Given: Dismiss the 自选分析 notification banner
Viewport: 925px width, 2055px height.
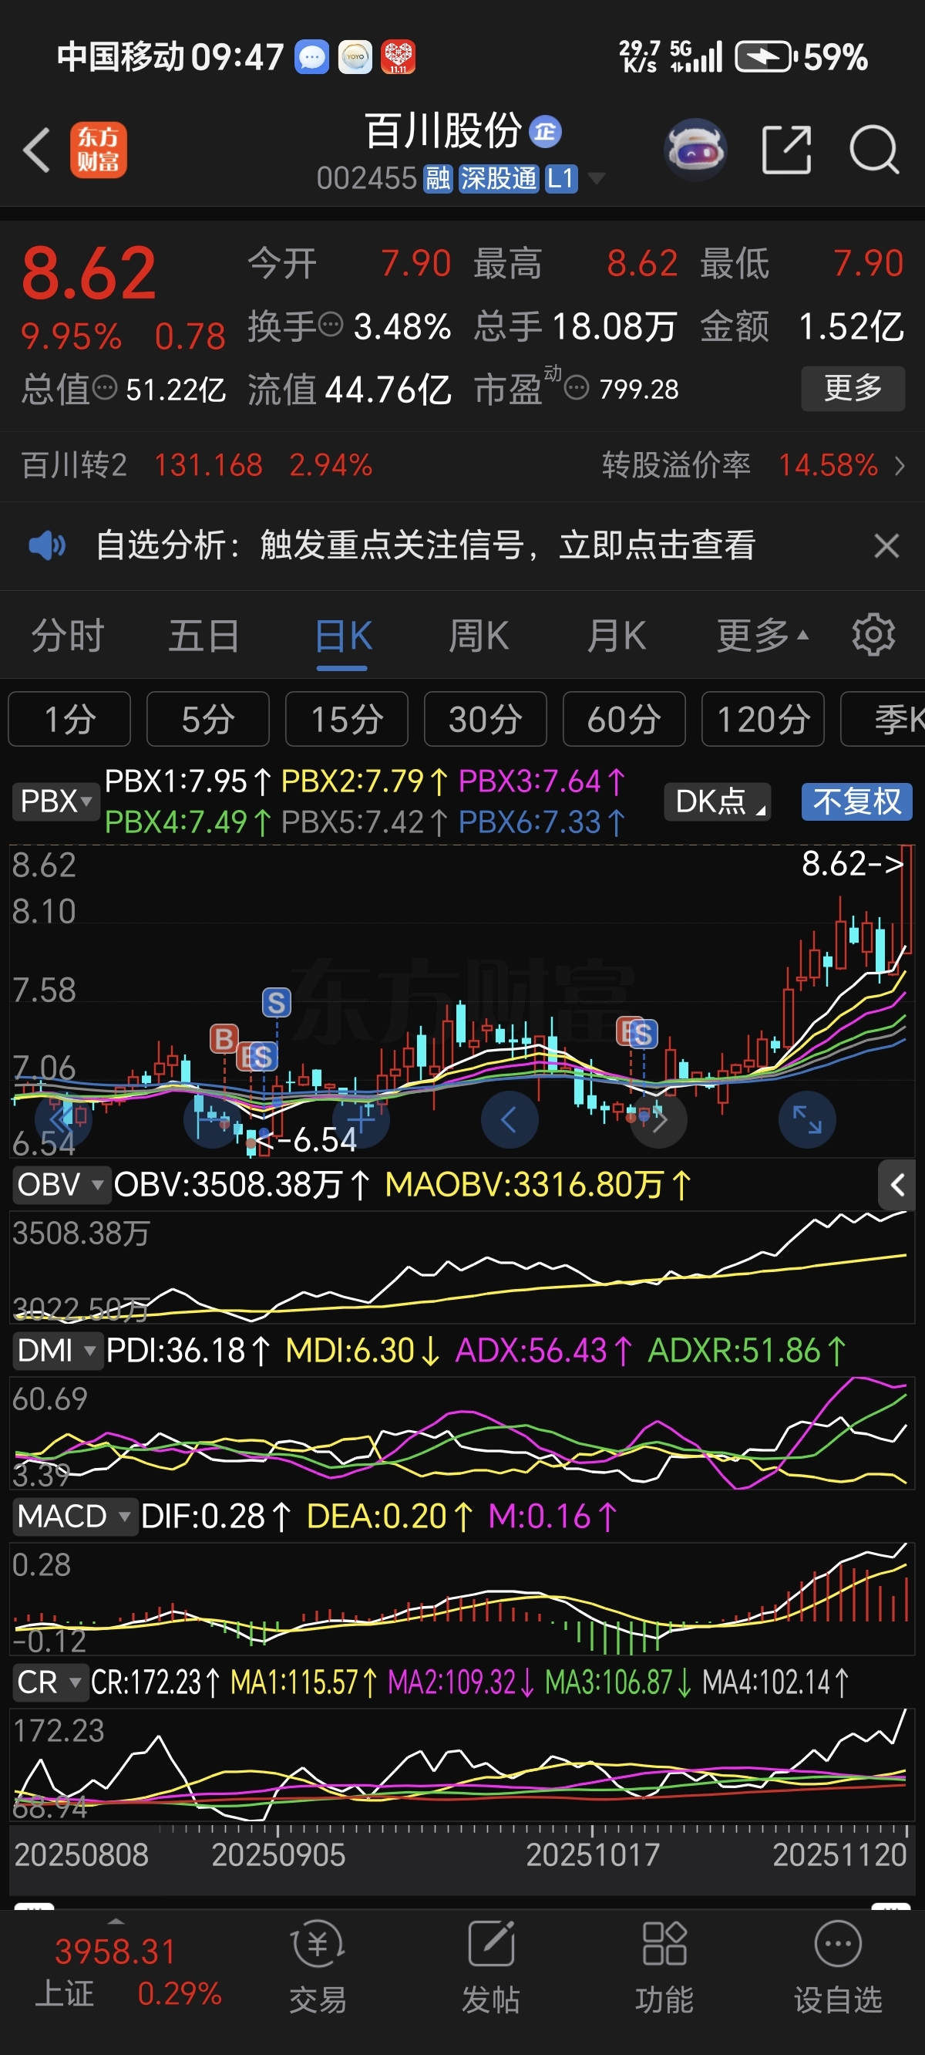Looking at the screenshot, I should tap(886, 545).
